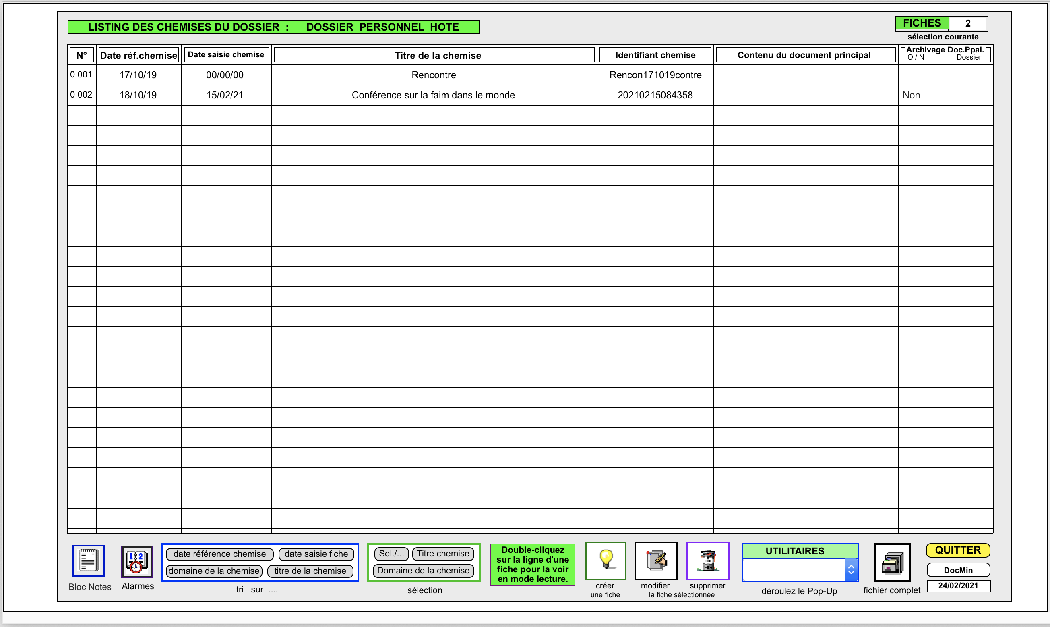Select by Domaine de la chemise
Image resolution: width=1050 pixels, height=627 pixels.
tap(423, 570)
